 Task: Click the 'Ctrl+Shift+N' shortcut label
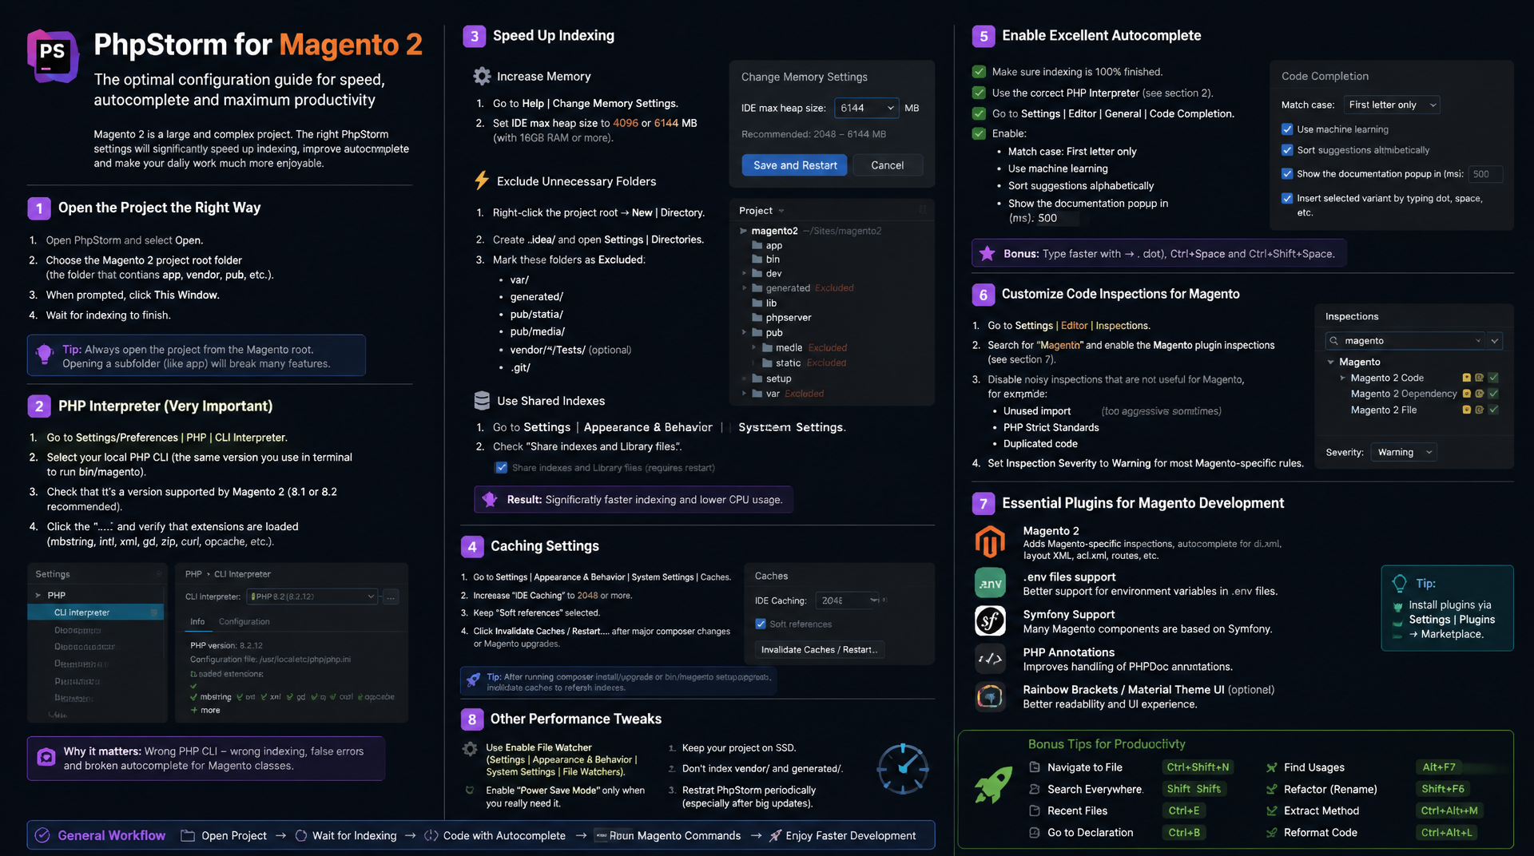coord(1198,767)
